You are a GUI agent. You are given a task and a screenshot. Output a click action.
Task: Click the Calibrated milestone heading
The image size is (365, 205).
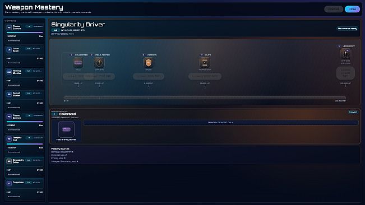(67, 114)
